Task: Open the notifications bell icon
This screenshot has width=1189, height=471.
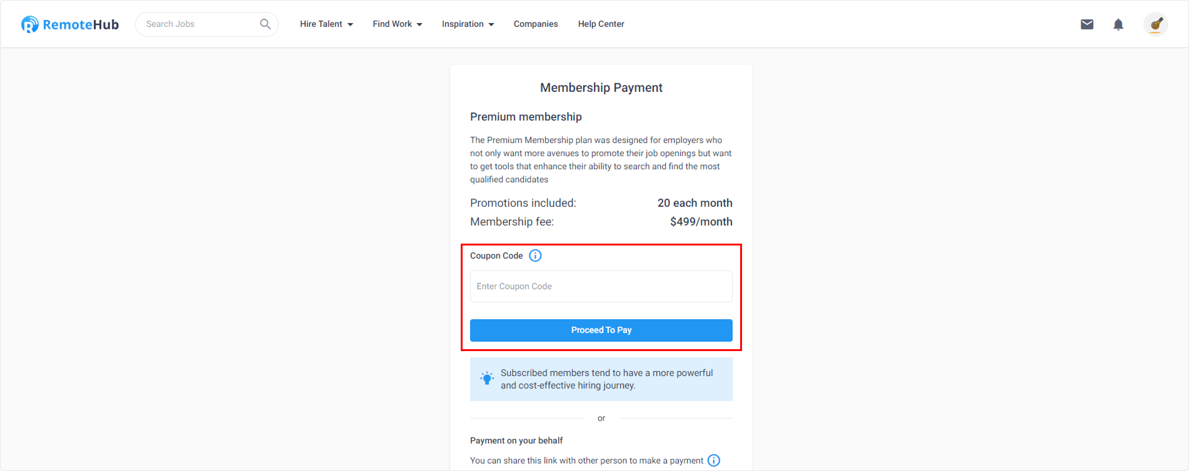Action: tap(1118, 24)
